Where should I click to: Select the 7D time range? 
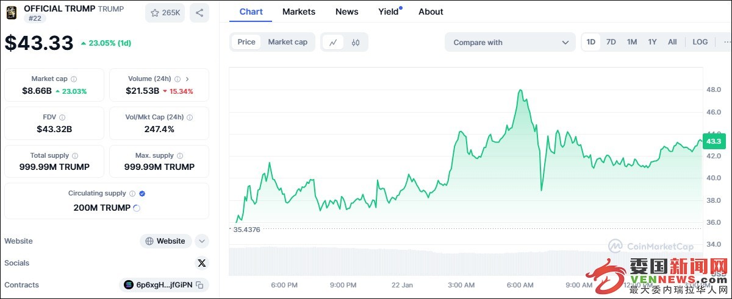[x=611, y=42]
